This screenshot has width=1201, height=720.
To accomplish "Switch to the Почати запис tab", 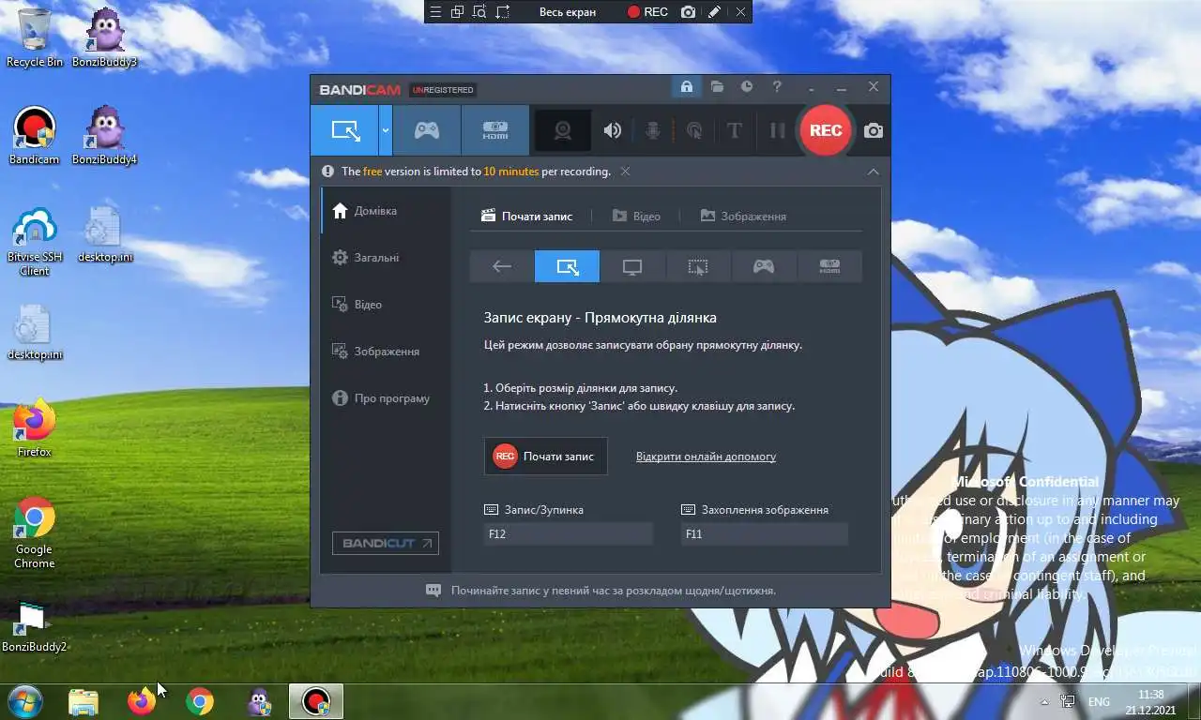I will [526, 216].
